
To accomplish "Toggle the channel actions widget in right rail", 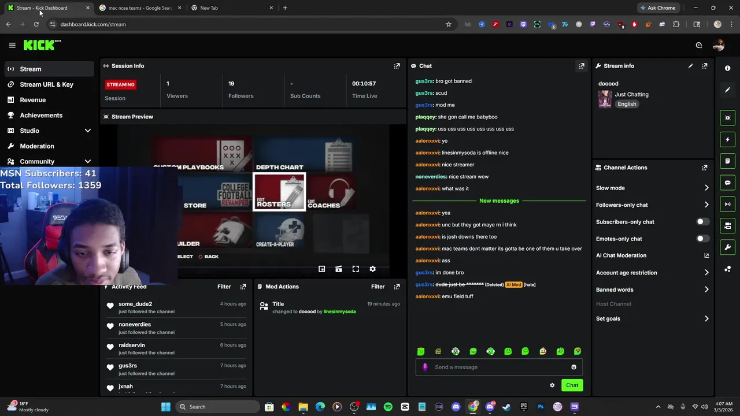I will pos(727,225).
